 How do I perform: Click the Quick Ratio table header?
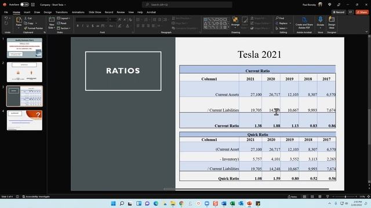257,135
